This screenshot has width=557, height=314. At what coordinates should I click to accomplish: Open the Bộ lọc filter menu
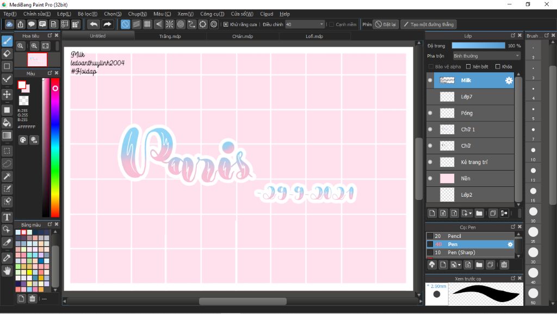[88, 14]
